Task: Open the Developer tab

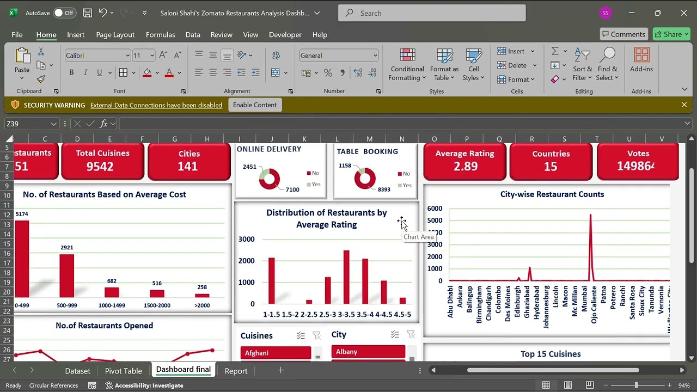Action: click(x=285, y=34)
